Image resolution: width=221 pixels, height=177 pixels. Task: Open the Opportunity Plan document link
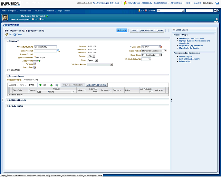[x=186, y=56]
